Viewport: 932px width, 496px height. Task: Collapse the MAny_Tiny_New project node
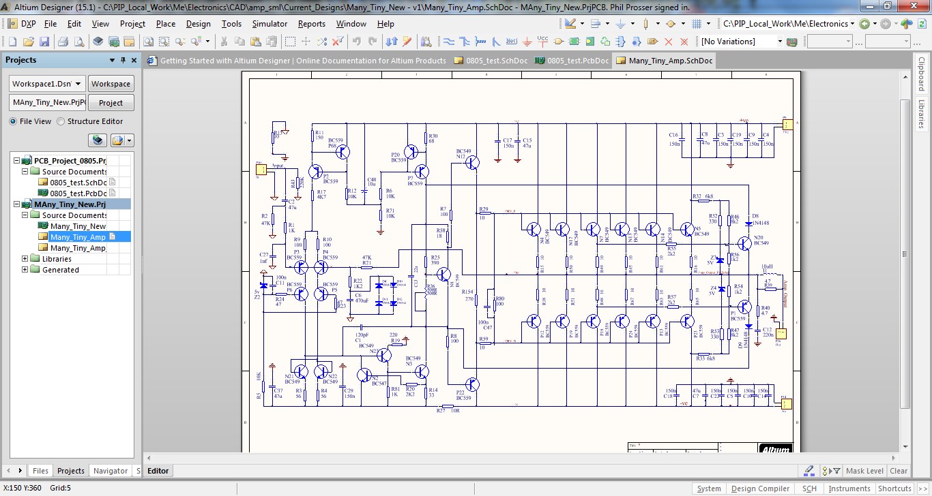pyautogui.click(x=16, y=204)
